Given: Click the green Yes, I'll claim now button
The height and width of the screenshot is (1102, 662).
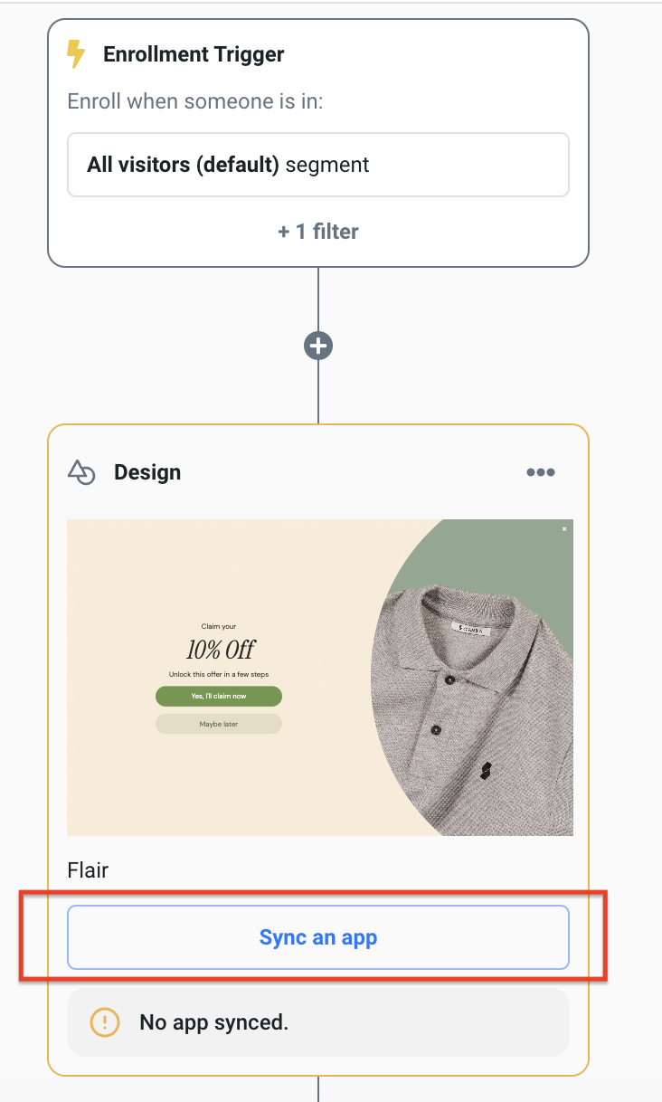Looking at the screenshot, I should click(219, 696).
